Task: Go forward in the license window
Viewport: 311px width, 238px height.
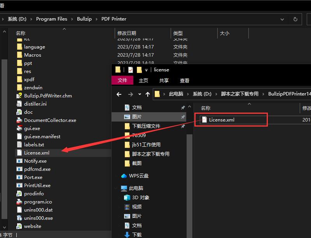Action: coord(131,94)
